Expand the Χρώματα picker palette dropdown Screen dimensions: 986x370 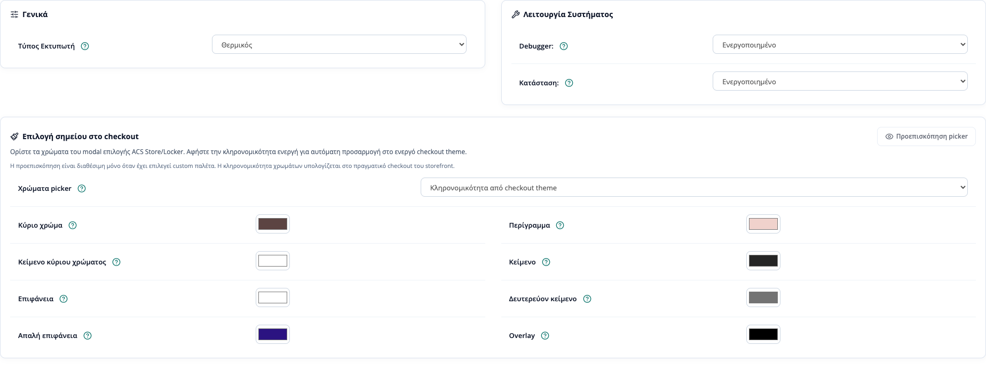[x=694, y=188]
